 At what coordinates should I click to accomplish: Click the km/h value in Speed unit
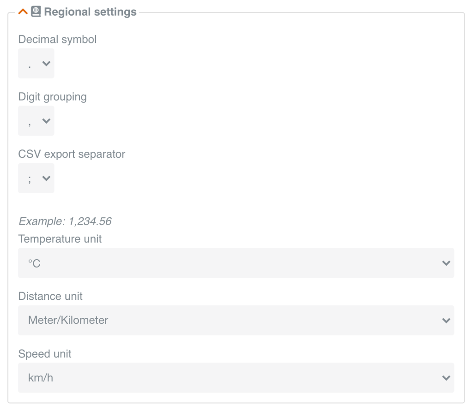(41, 378)
